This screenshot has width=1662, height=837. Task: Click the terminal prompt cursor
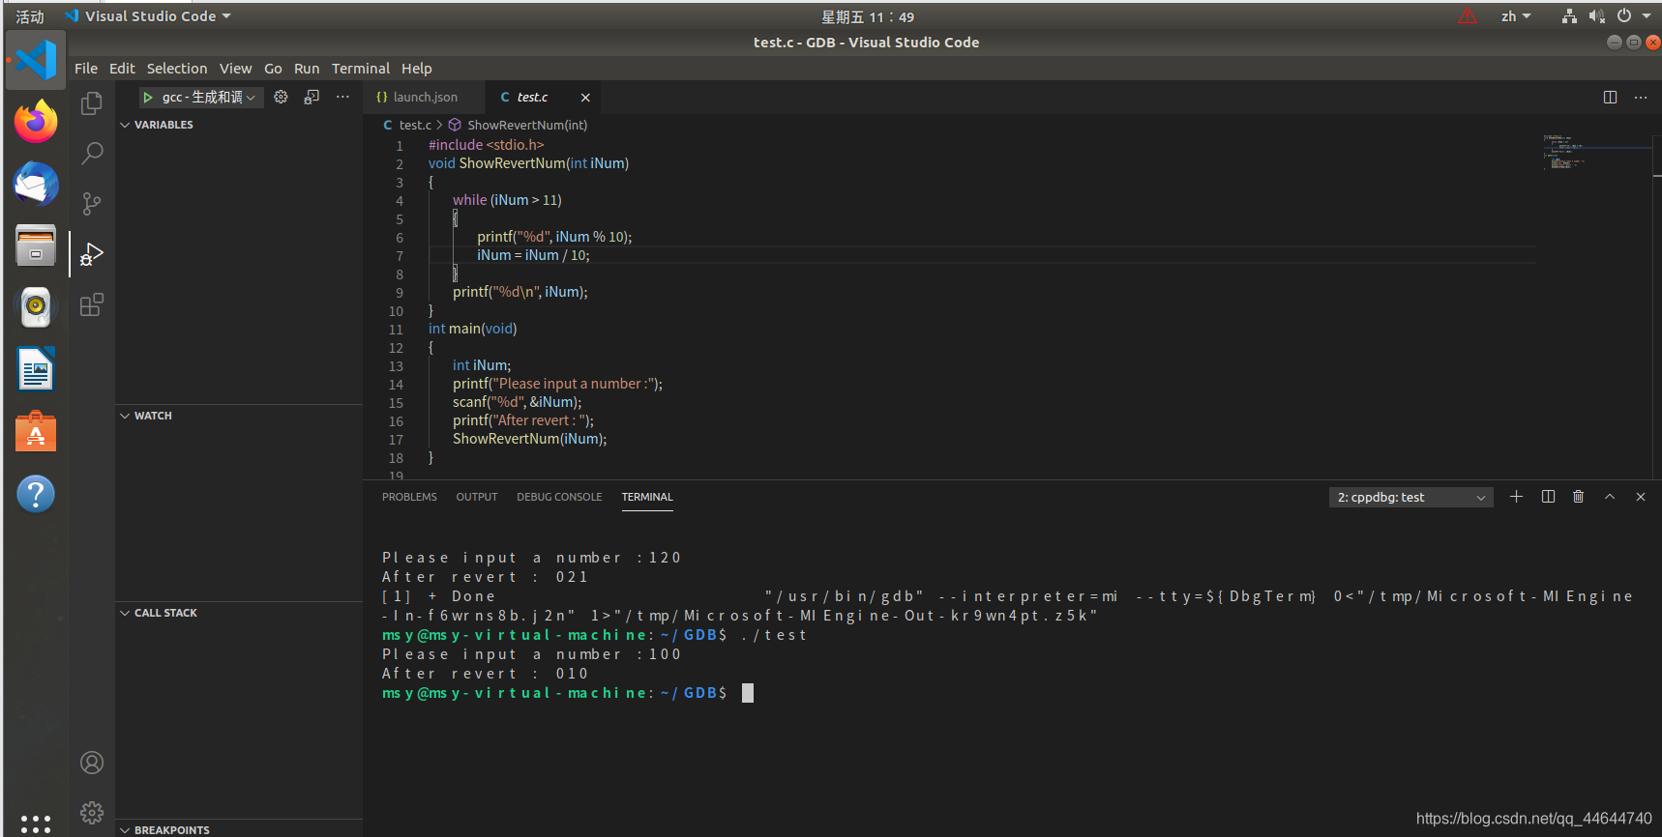(x=748, y=693)
